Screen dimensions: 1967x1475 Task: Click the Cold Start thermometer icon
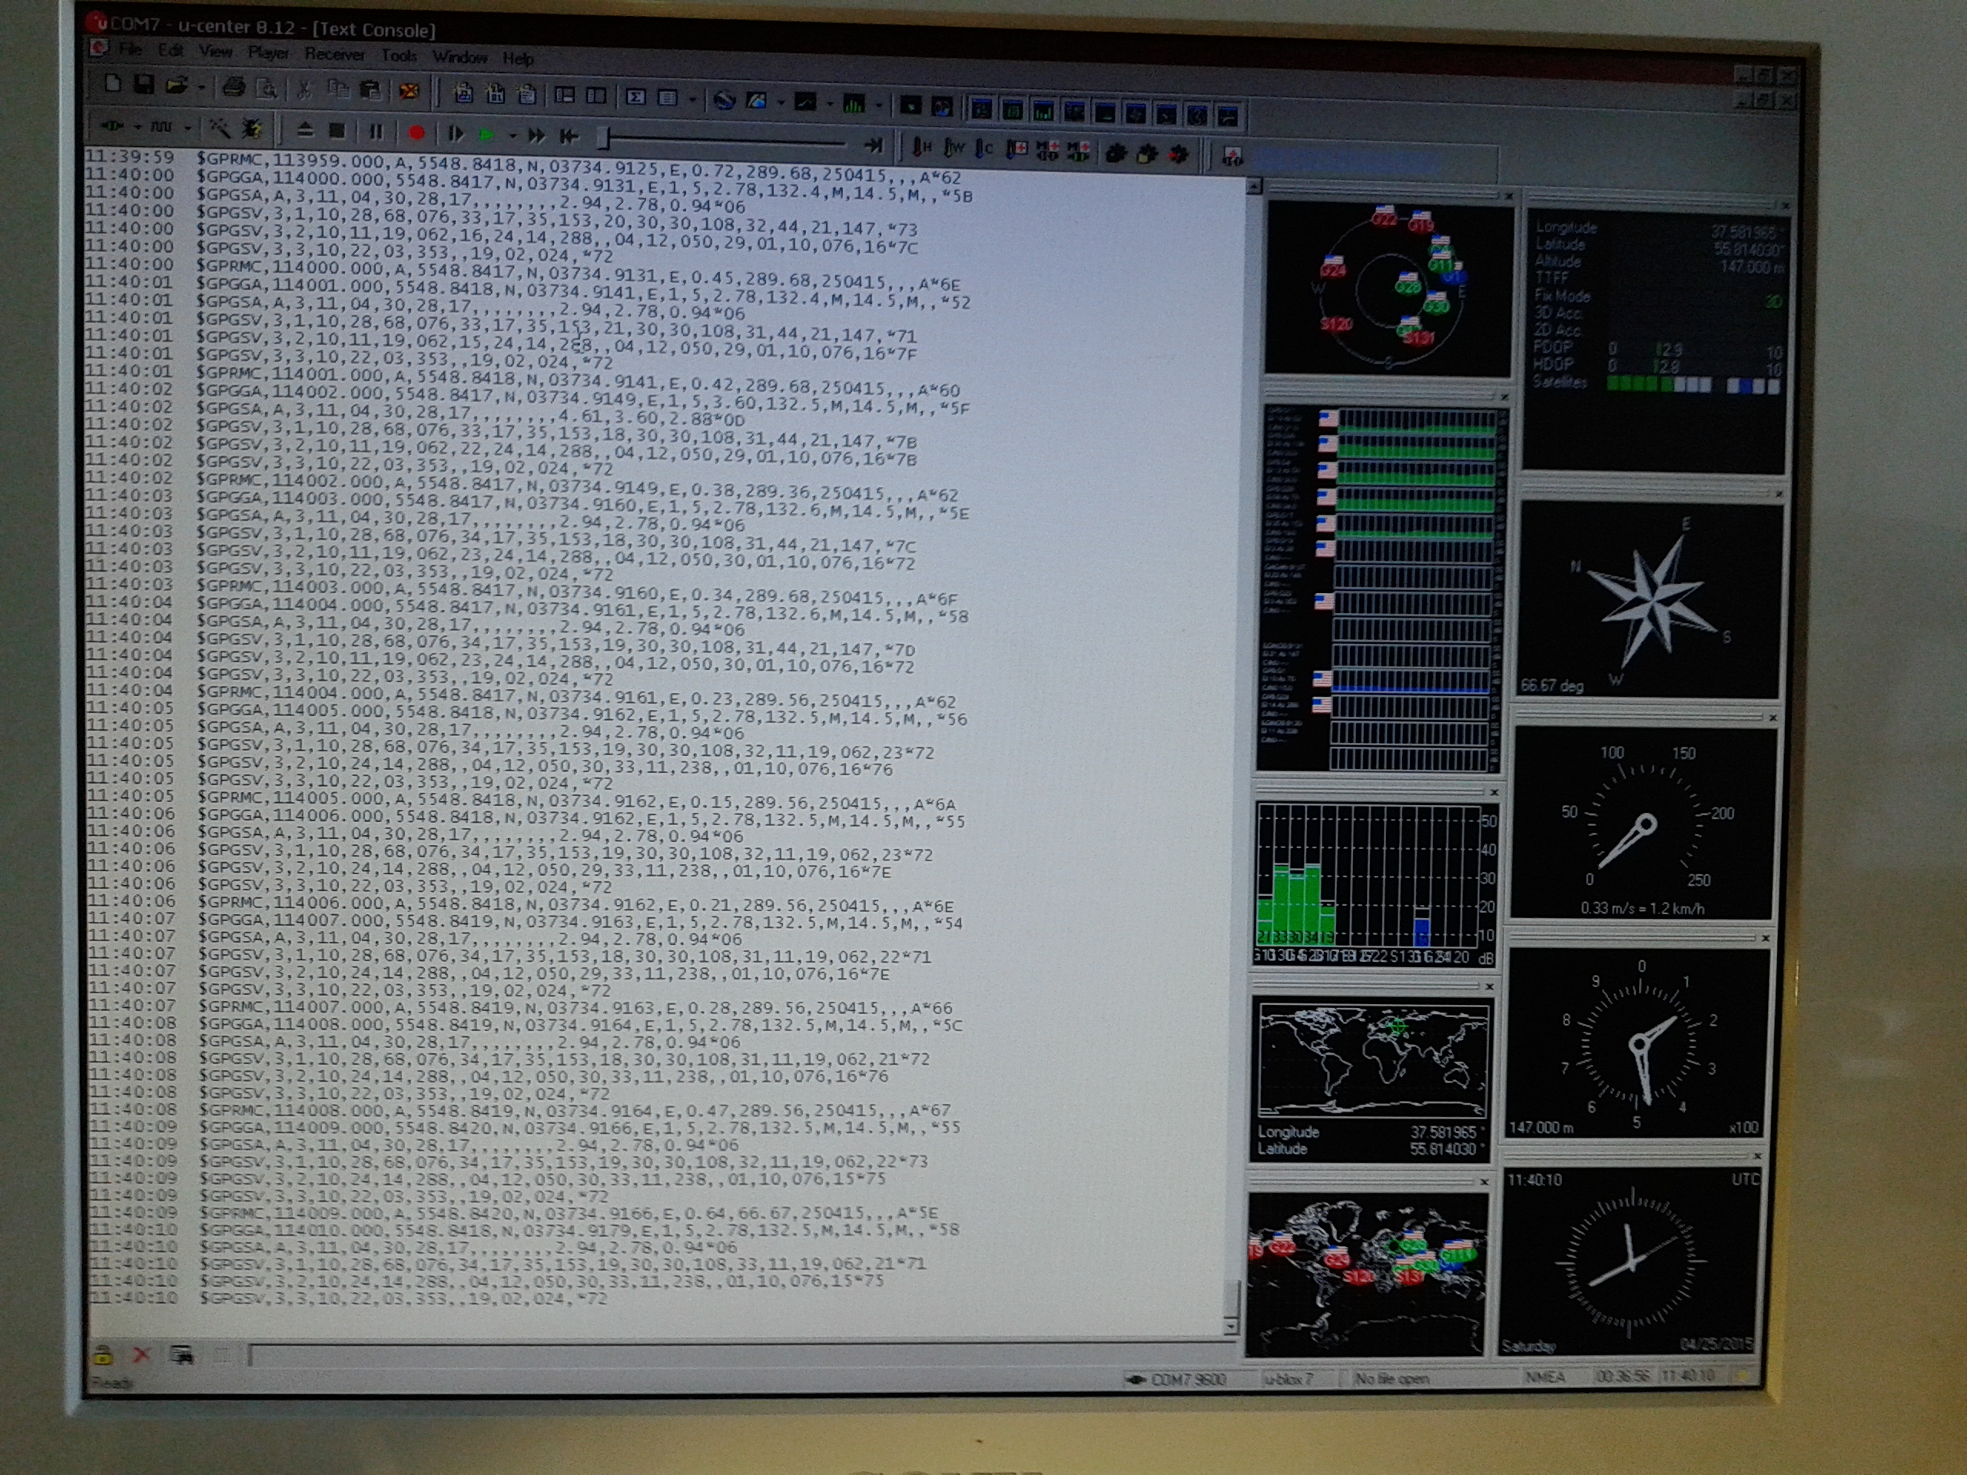click(983, 148)
